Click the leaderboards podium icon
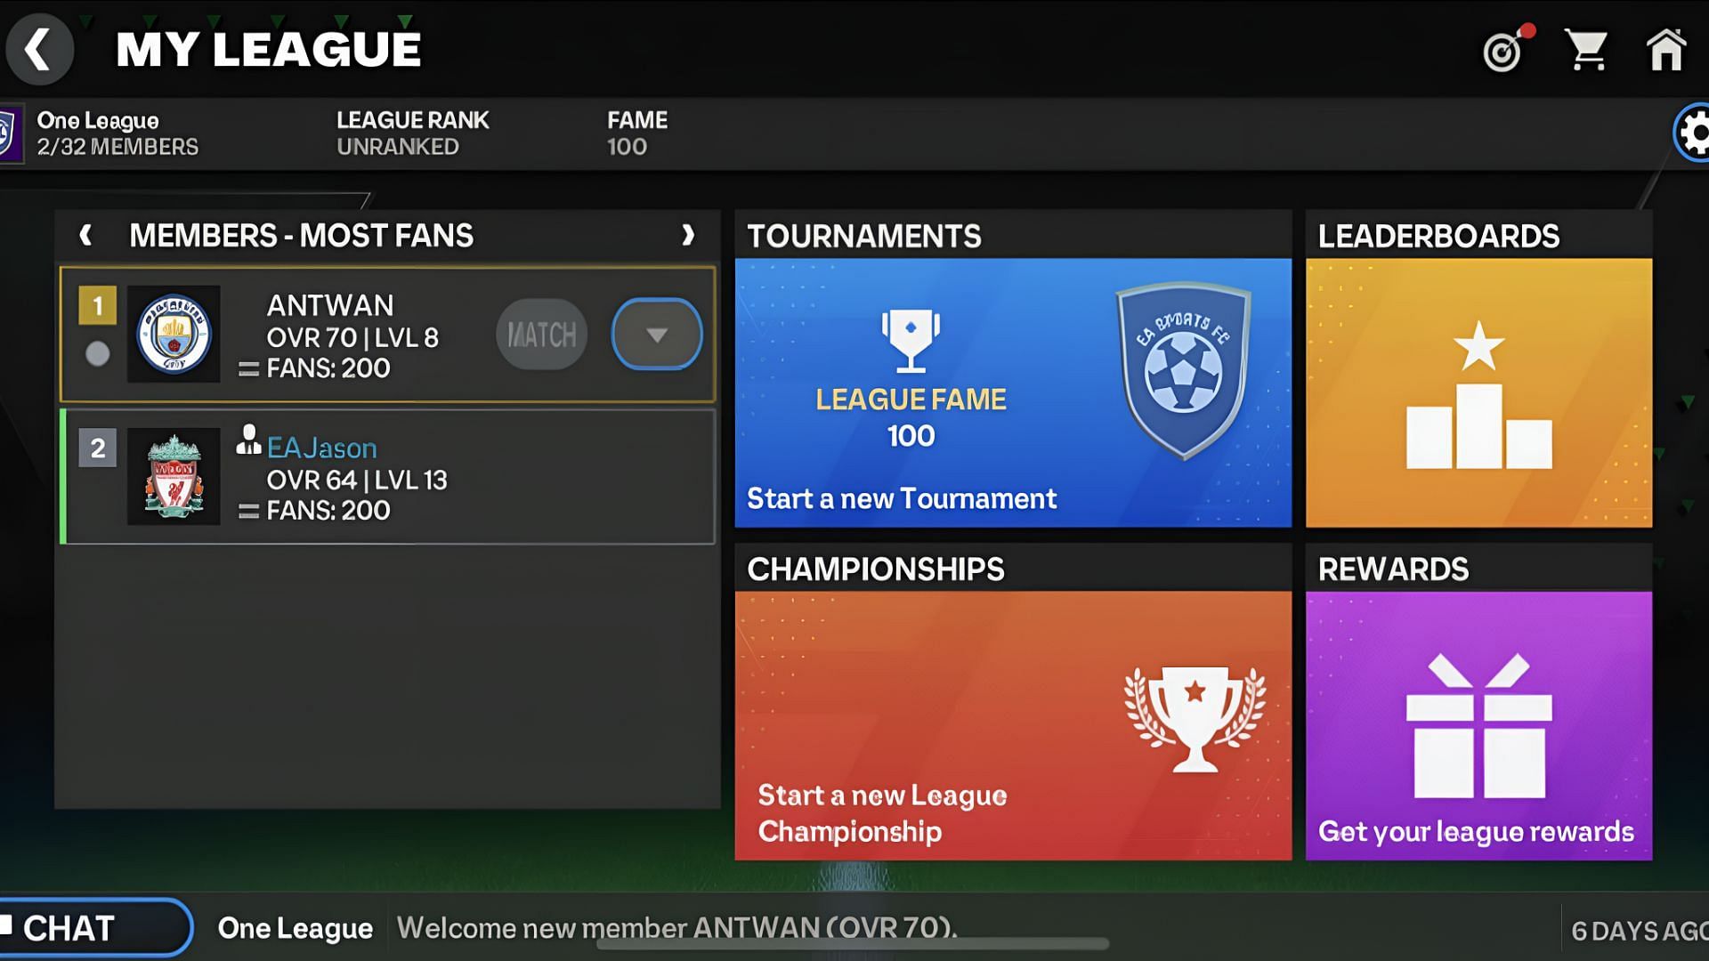 tap(1478, 399)
